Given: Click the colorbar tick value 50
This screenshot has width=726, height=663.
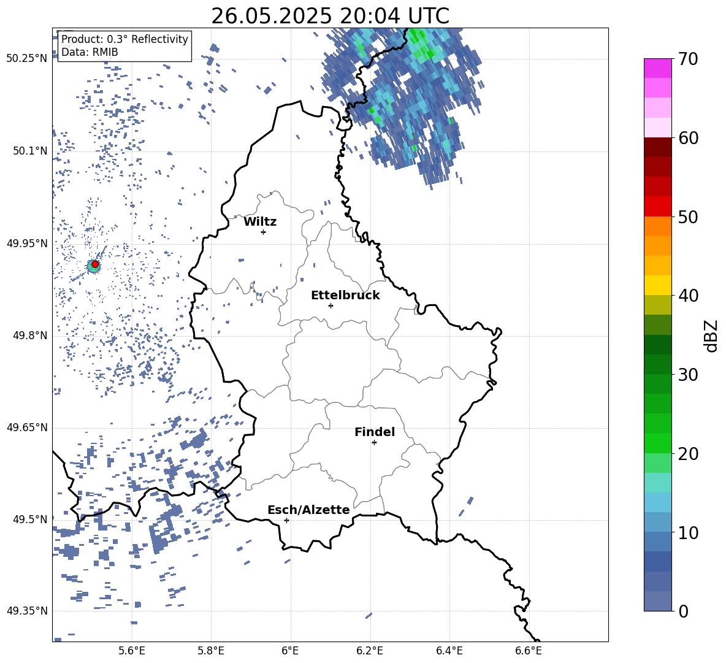Looking at the screenshot, I should click(688, 217).
